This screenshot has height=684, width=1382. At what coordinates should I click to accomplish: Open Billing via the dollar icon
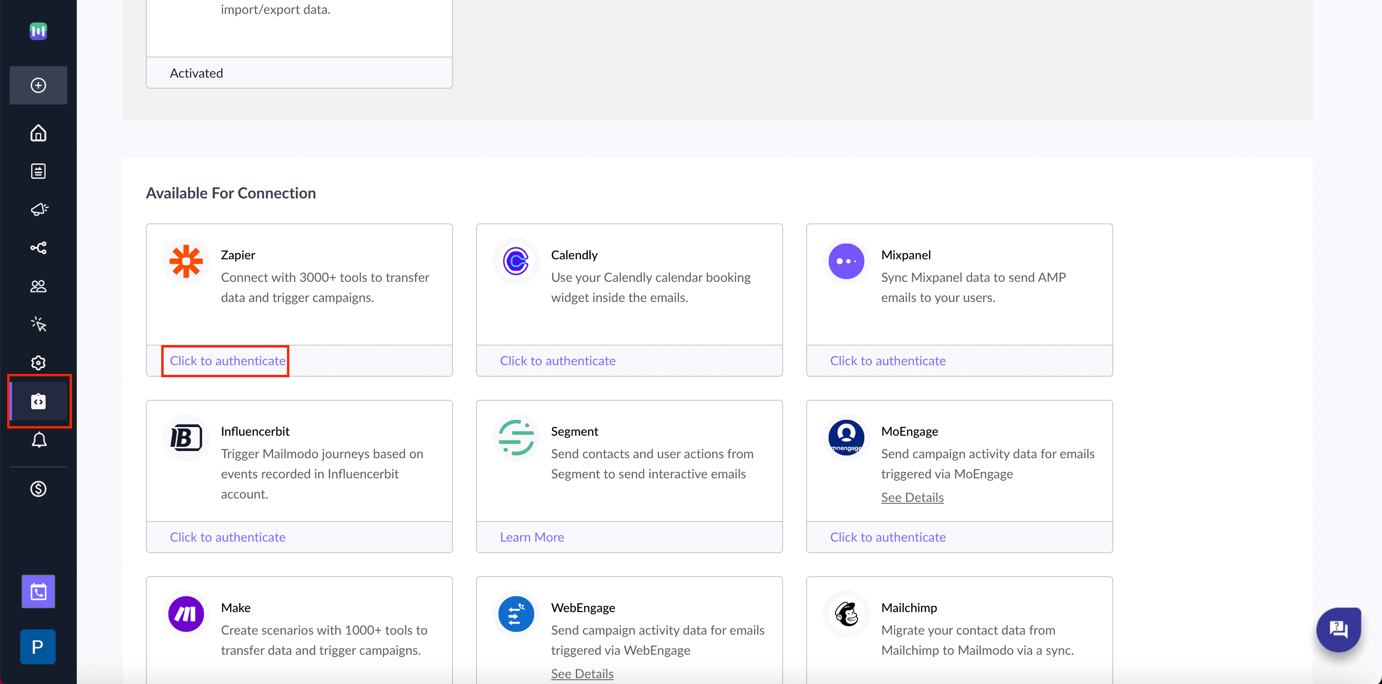(x=38, y=488)
